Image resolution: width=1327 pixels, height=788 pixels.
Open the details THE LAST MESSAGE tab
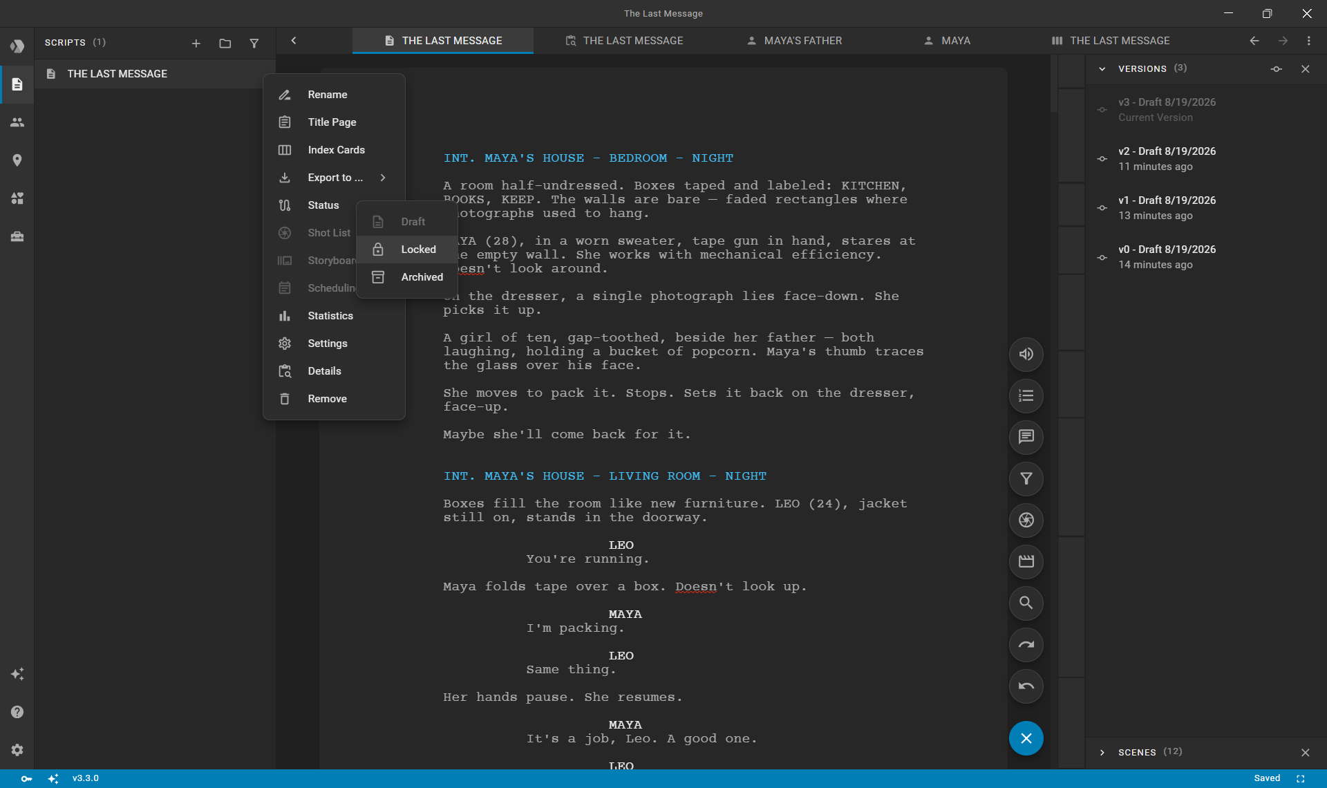[624, 41]
